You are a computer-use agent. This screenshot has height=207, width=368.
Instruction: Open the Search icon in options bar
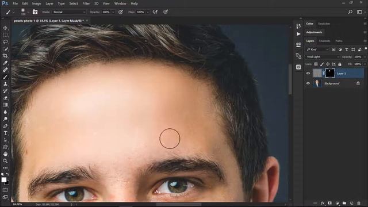point(350,11)
